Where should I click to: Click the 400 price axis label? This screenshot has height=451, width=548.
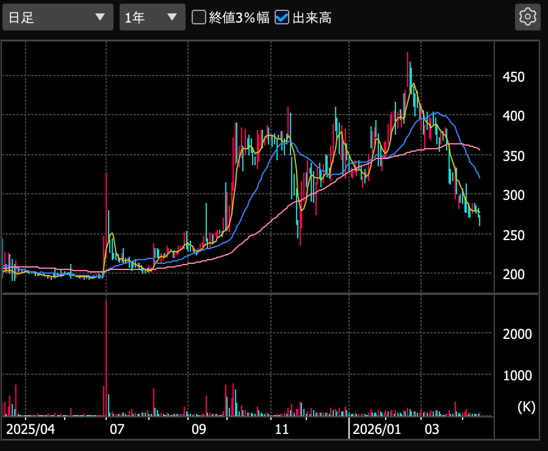click(x=513, y=116)
